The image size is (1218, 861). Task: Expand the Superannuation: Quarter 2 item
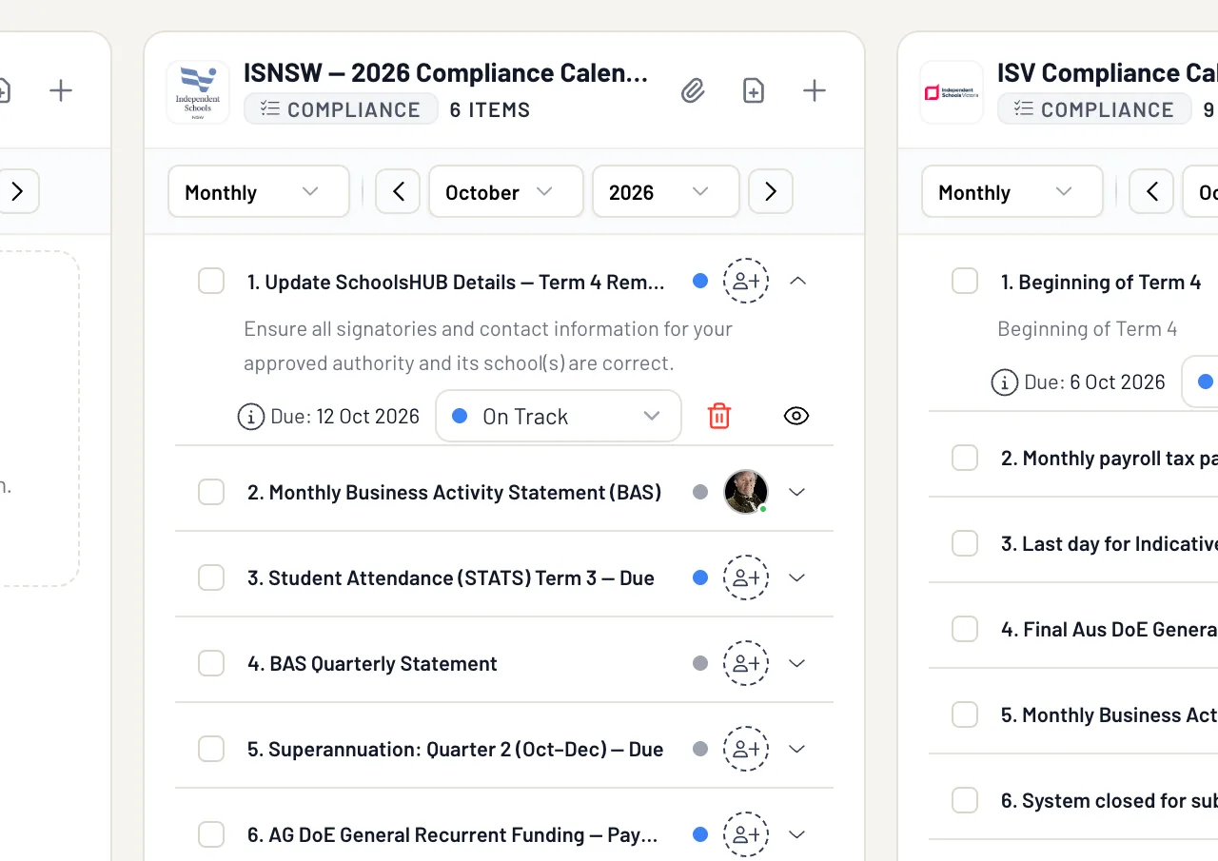point(797,750)
